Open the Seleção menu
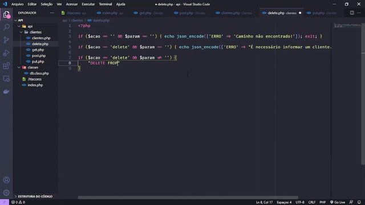Screen dimensions: 365x205 47,4
